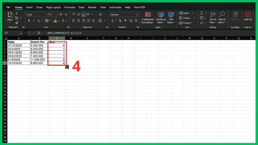Open Conditional Formatting dropdown
The width and height of the screenshot is (258, 145).
tap(148, 18)
